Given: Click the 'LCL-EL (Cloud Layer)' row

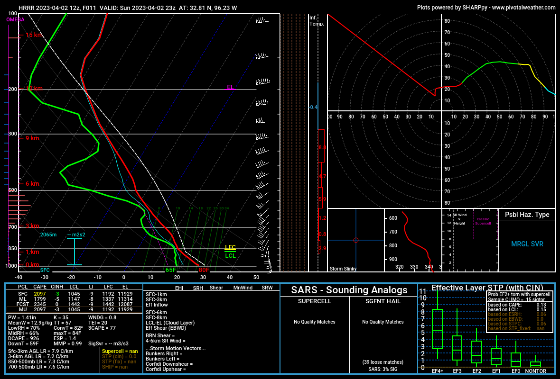Looking at the screenshot, I should click(170, 323).
